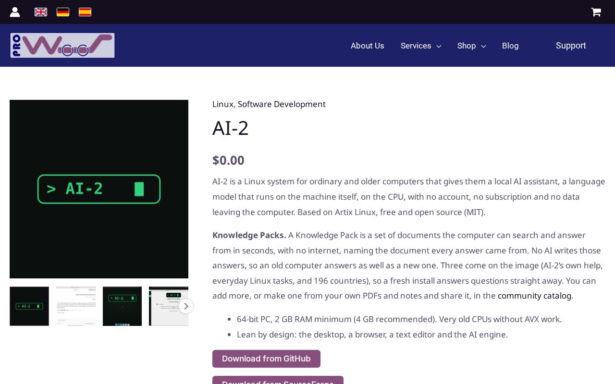Click the 'Lean by design' bullet
The height and width of the screenshot is (384, 615).
(372, 335)
